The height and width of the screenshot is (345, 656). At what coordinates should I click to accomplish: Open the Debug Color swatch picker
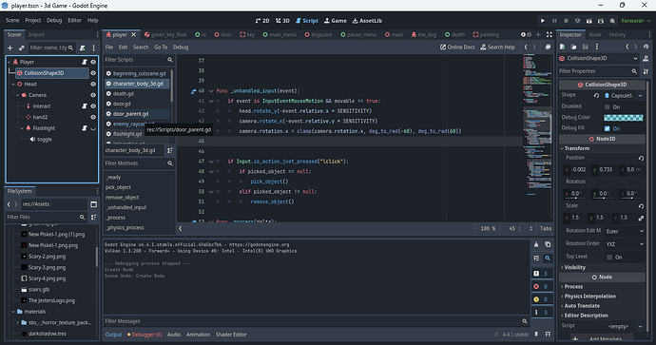[x=624, y=118]
